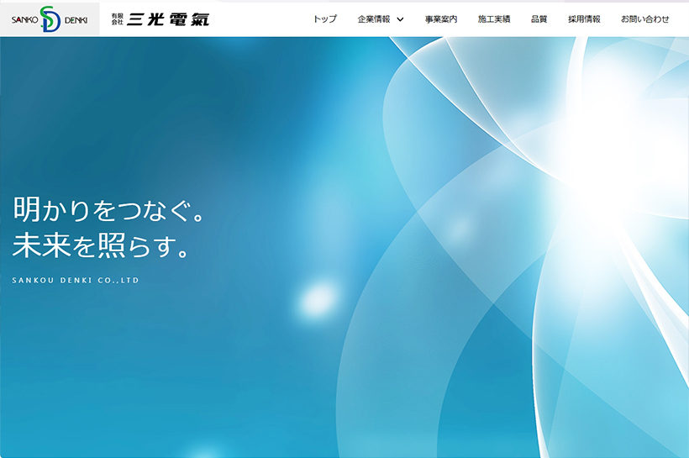The image size is (689, 458).
Task: Click the SANKOU DENKI CO.,LTD subtitle
Action: pyautogui.click(x=76, y=281)
